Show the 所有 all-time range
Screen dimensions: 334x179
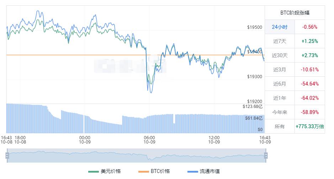tap(280, 126)
